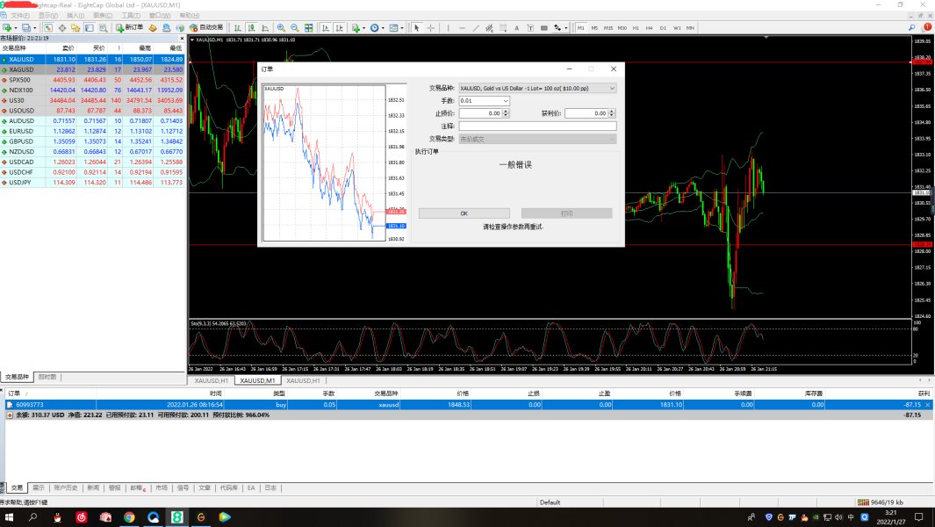Screen dimensions: 935x527
Task: Switch chart to W1 timeframe
Action: (677, 27)
